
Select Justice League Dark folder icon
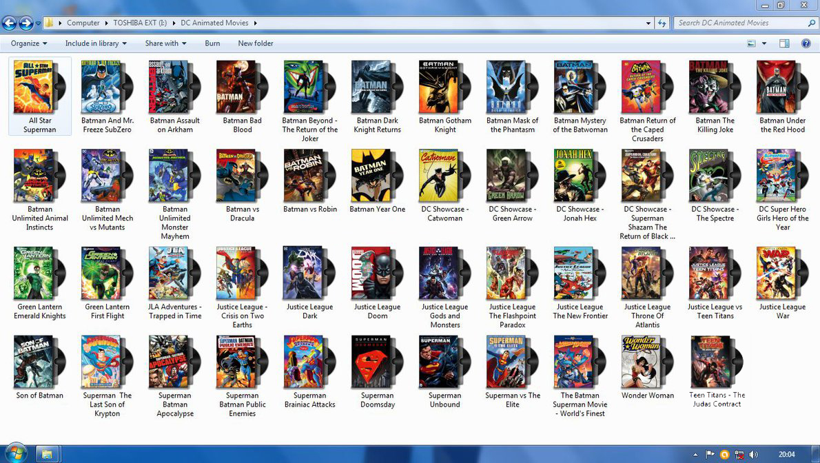click(x=309, y=274)
